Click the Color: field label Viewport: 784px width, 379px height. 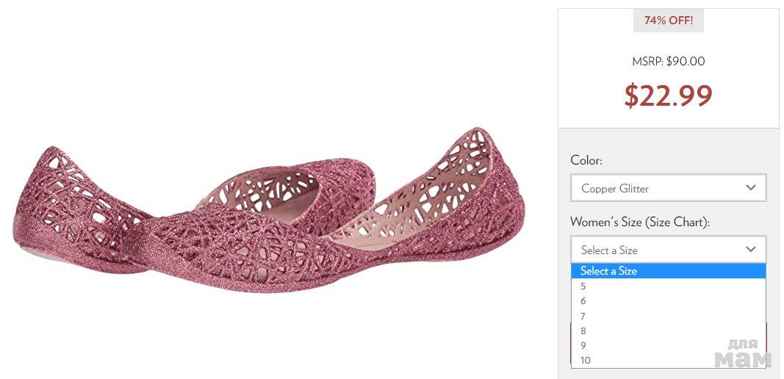click(x=586, y=160)
